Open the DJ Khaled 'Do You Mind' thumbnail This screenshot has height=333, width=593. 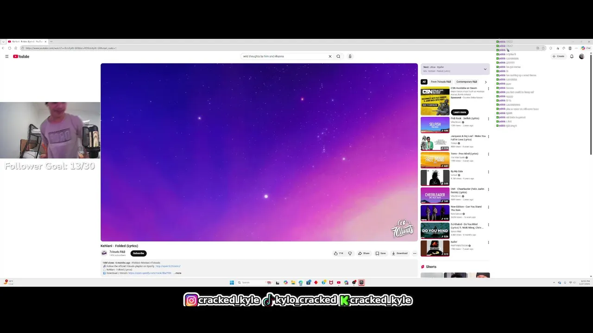435,231
